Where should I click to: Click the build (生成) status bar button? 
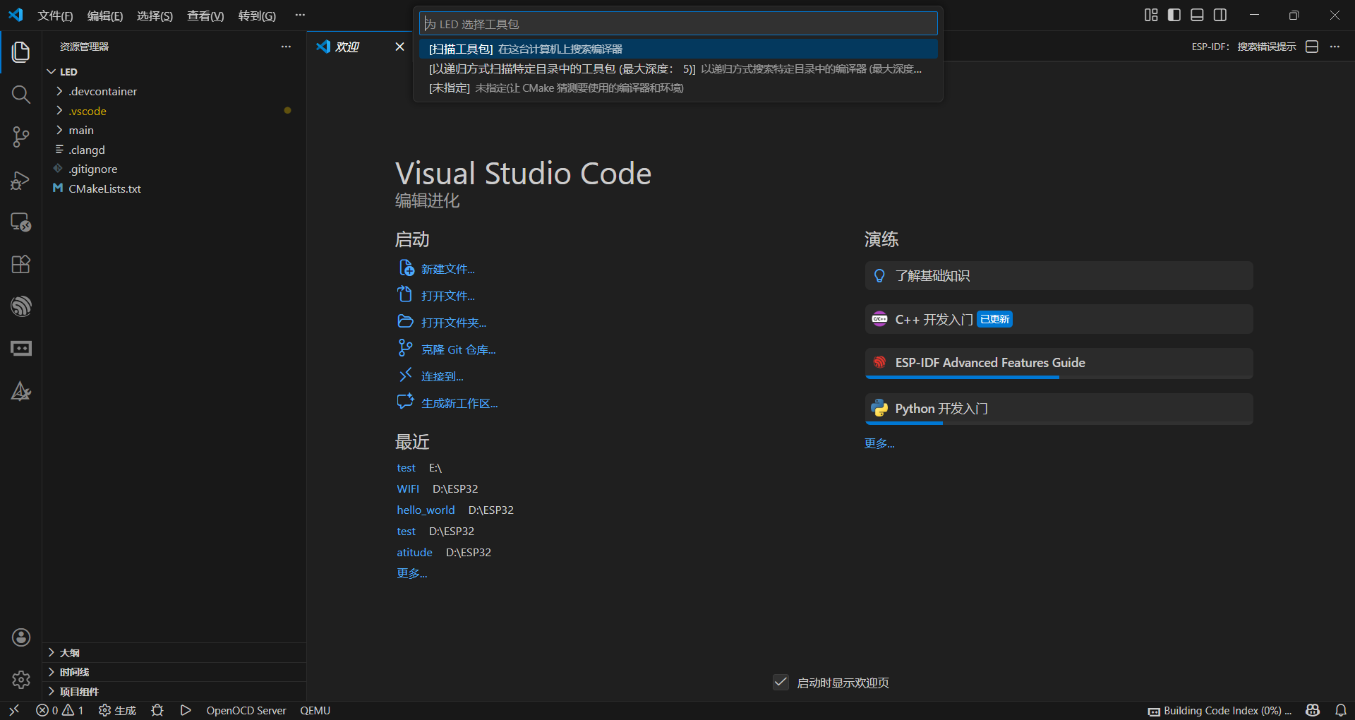point(117,710)
